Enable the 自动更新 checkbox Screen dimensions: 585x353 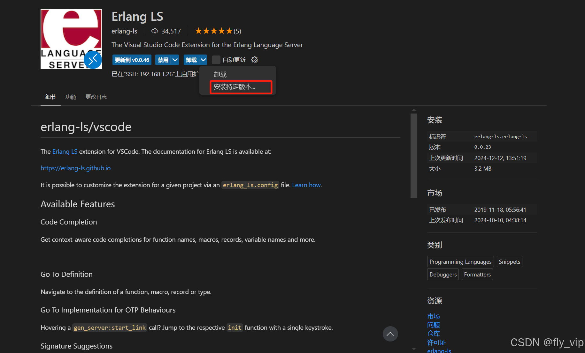click(x=216, y=60)
